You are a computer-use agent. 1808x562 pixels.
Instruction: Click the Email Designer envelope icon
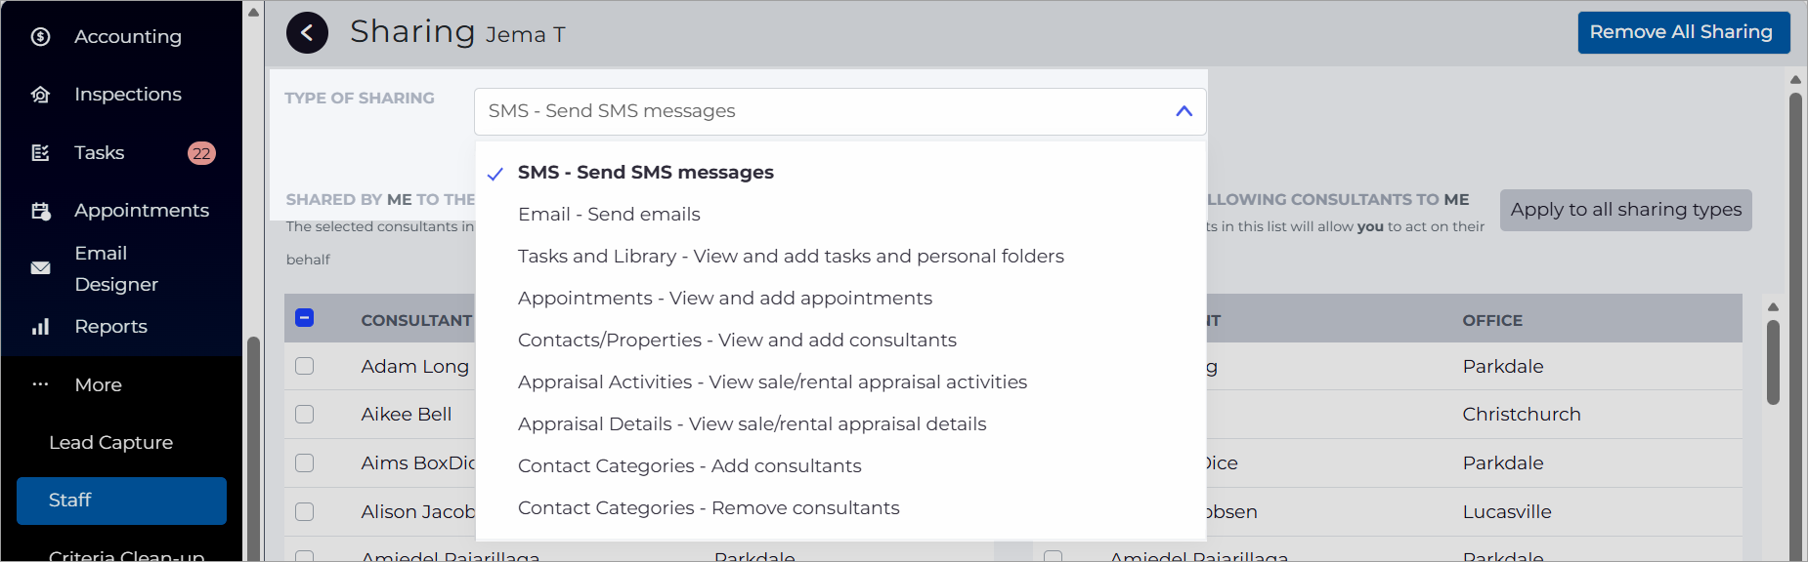(40, 268)
